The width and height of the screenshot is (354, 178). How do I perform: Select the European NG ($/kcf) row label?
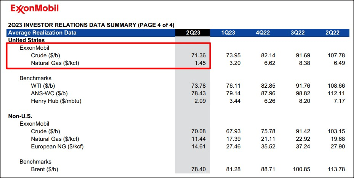(57, 146)
